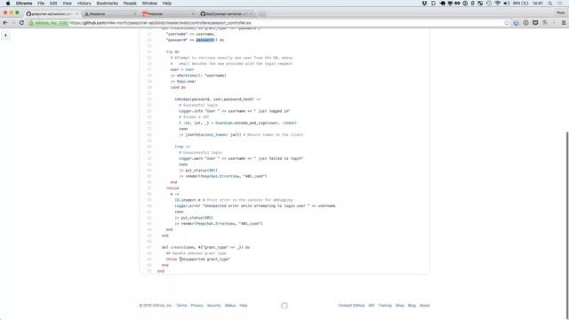Screen dimensions: 569x320
Task: Click the Time Machine menu bar icon
Action: pos(489,4)
